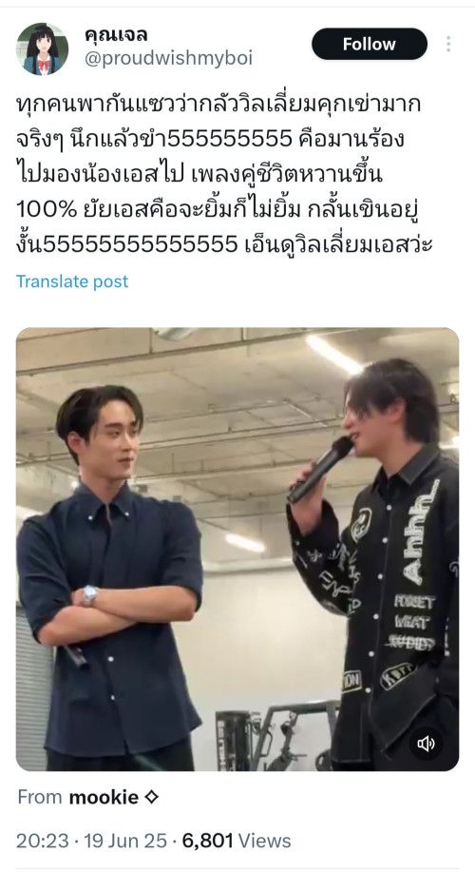Click the "From" attribution label
Image resolution: width=475 pixels, height=872 pixels.
(40, 798)
